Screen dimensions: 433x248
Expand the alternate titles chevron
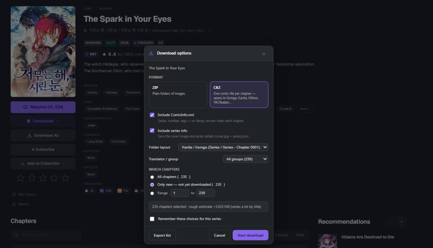(210, 31)
